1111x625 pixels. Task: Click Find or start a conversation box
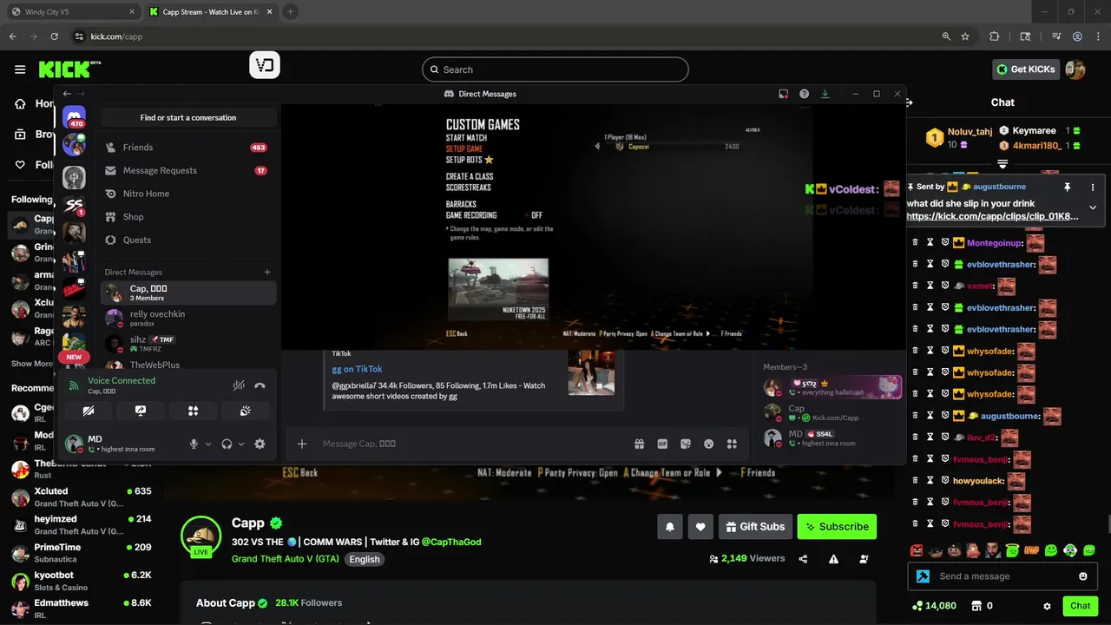pyautogui.click(x=188, y=117)
